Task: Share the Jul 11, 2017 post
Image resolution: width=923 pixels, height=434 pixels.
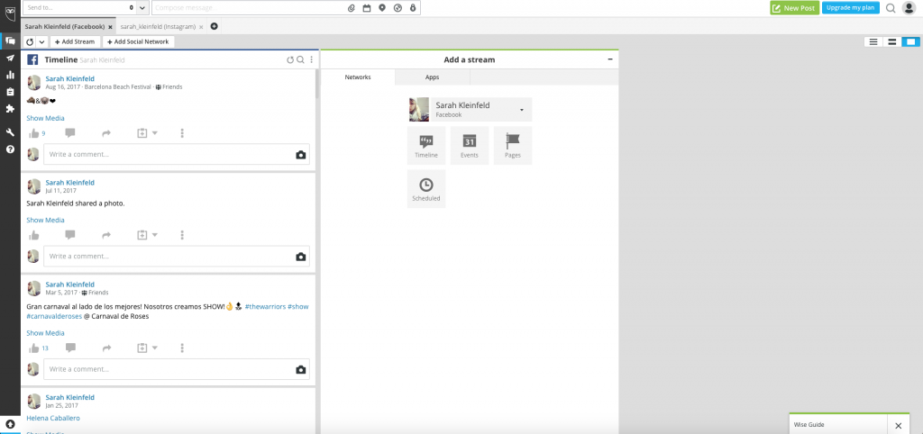Action: coord(106,235)
